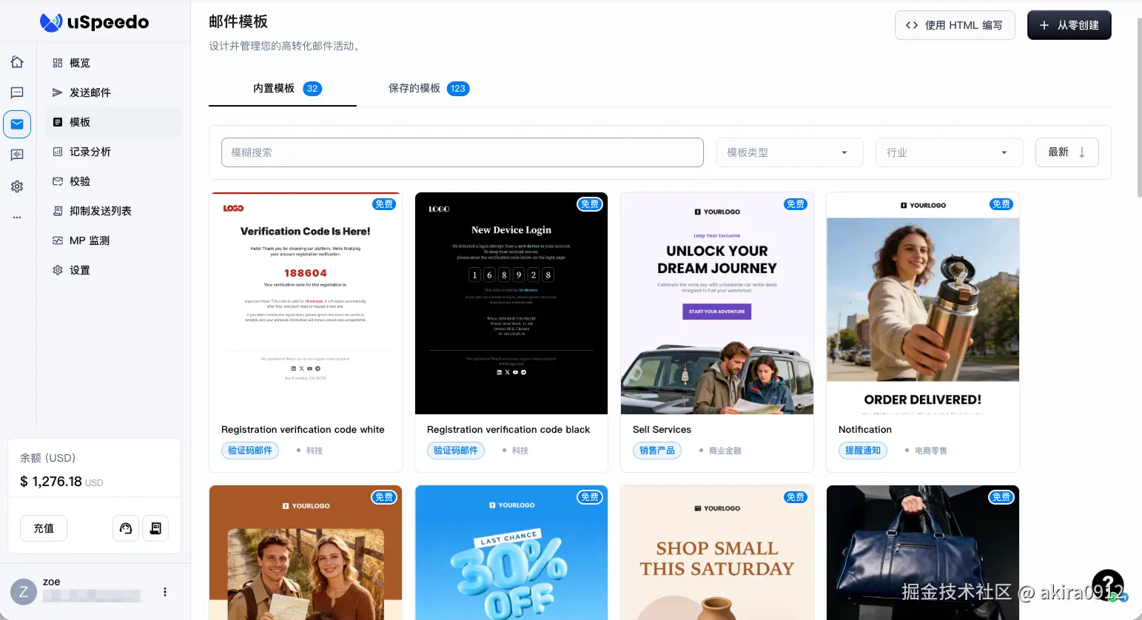Focus the 模糊搜索 search field

463,152
